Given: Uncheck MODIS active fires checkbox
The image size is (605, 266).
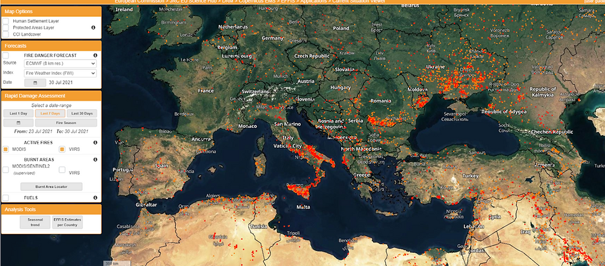Looking at the screenshot, I should click(x=6, y=149).
